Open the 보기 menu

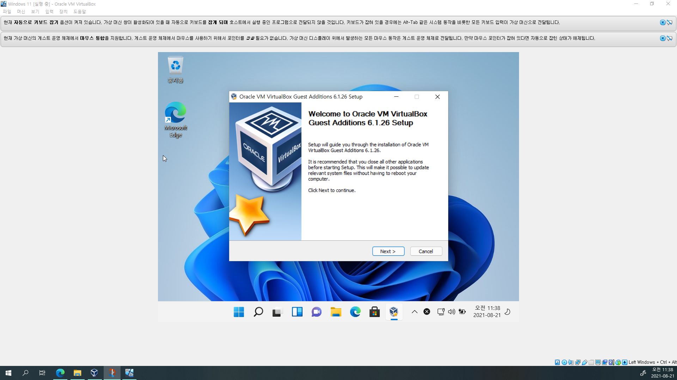click(35, 12)
